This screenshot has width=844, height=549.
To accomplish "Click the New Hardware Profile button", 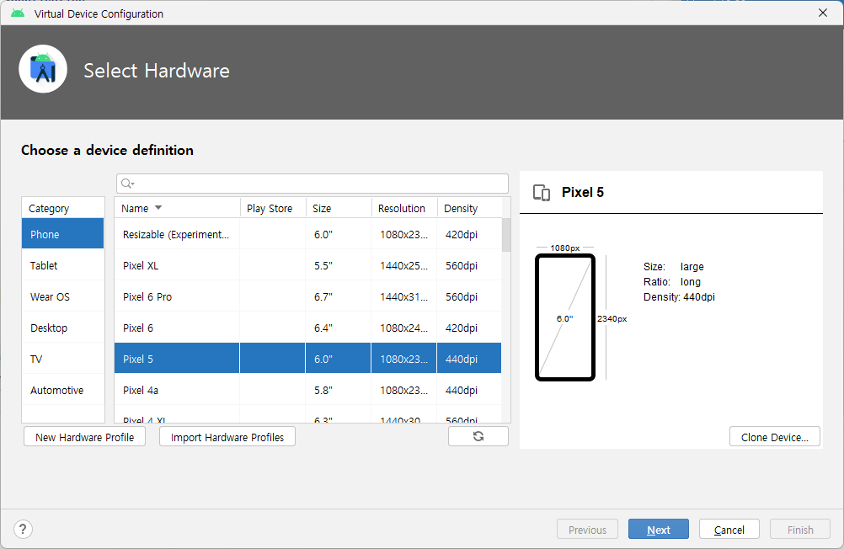I will [84, 437].
